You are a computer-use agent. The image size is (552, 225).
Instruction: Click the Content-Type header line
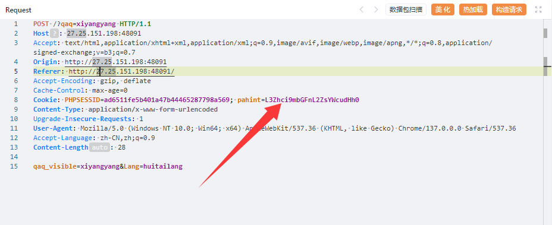coord(126,109)
